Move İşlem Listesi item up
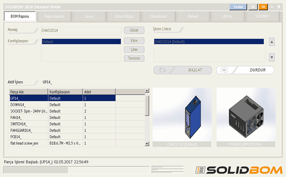The image size is (286, 177). click(x=272, y=42)
